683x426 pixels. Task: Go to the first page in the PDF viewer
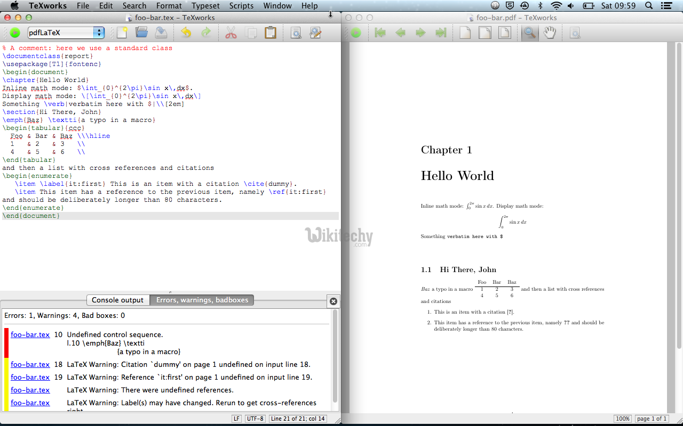380,33
